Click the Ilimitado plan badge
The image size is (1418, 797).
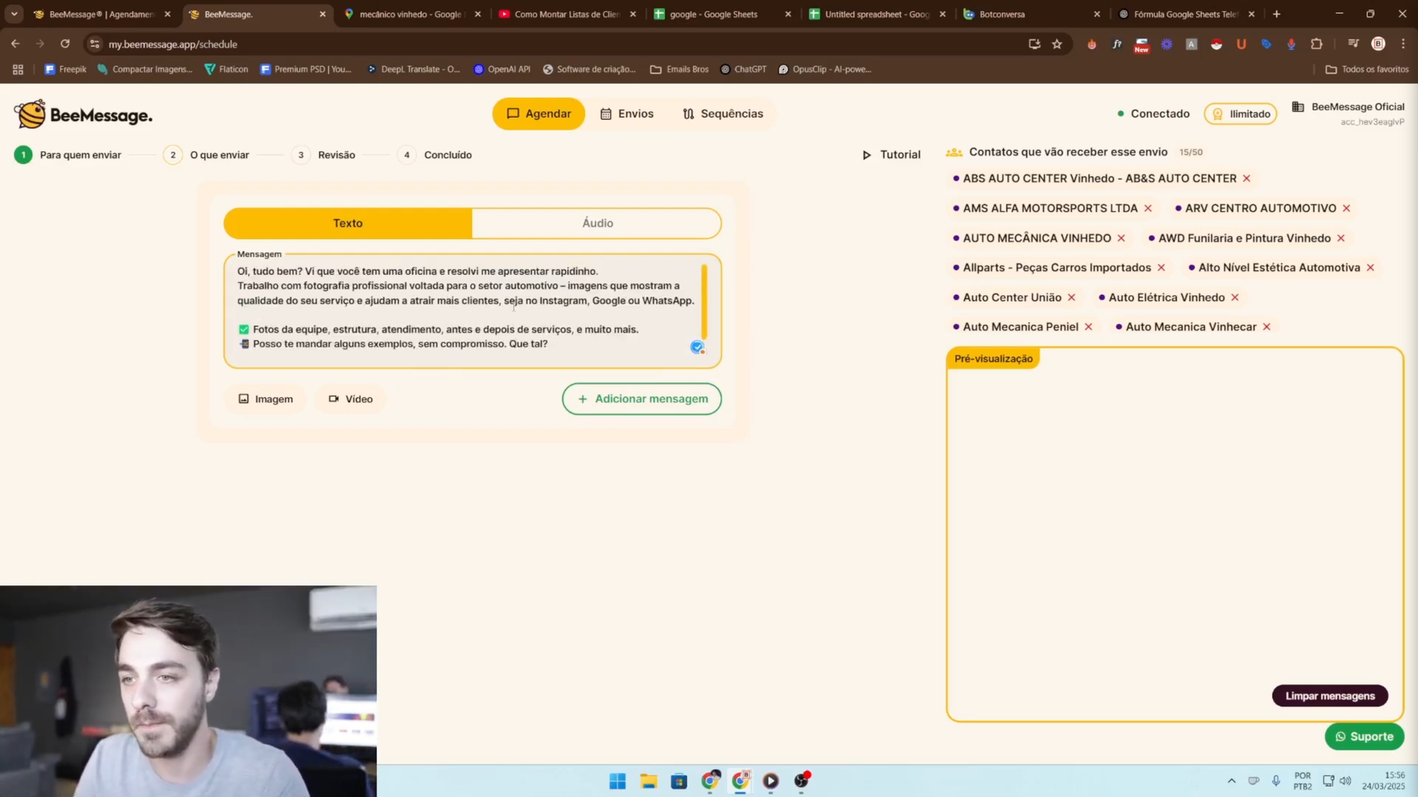tap(1241, 113)
